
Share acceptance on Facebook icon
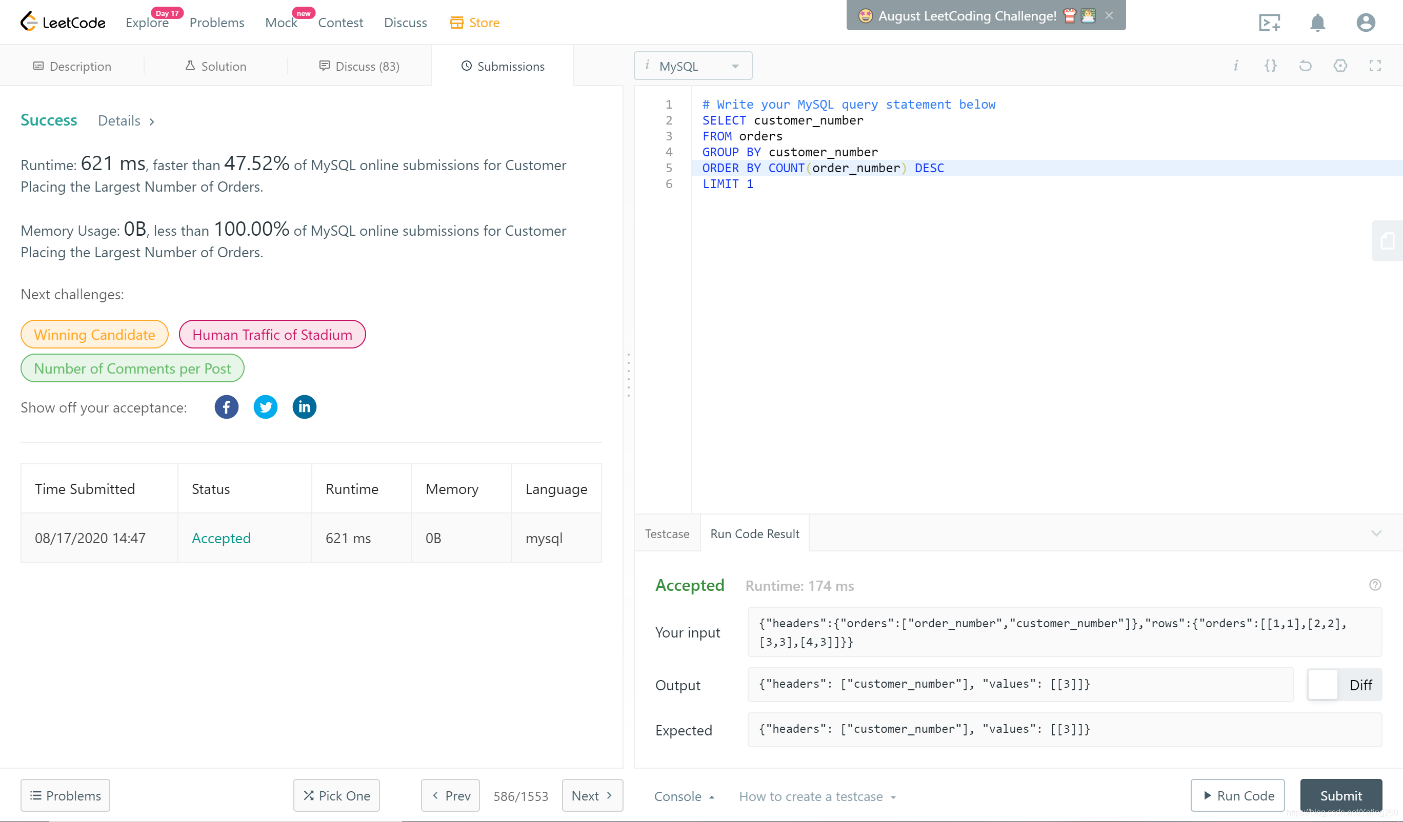(226, 407)
